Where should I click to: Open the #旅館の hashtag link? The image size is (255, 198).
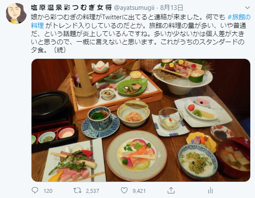239,17
